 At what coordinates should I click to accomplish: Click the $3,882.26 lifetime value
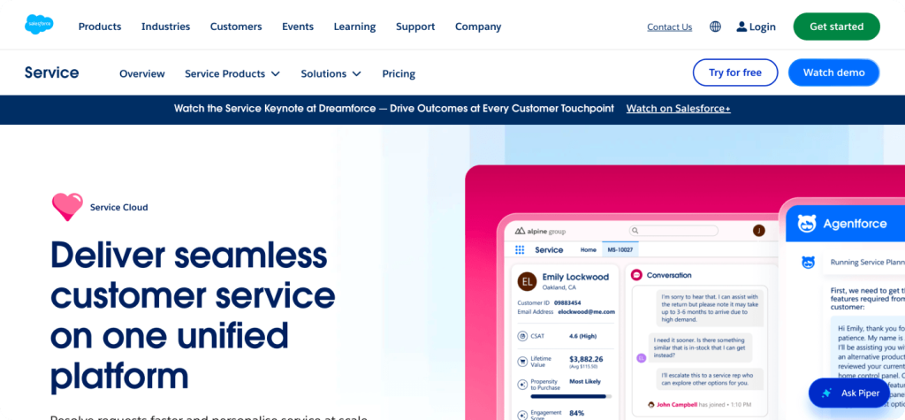586,359
